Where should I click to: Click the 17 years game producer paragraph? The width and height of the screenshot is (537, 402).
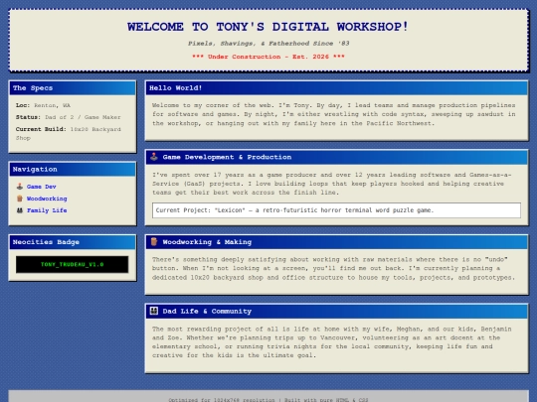click(332, 184)
